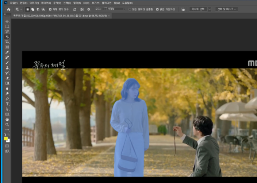Select the Brush tool

click(7, 63)
